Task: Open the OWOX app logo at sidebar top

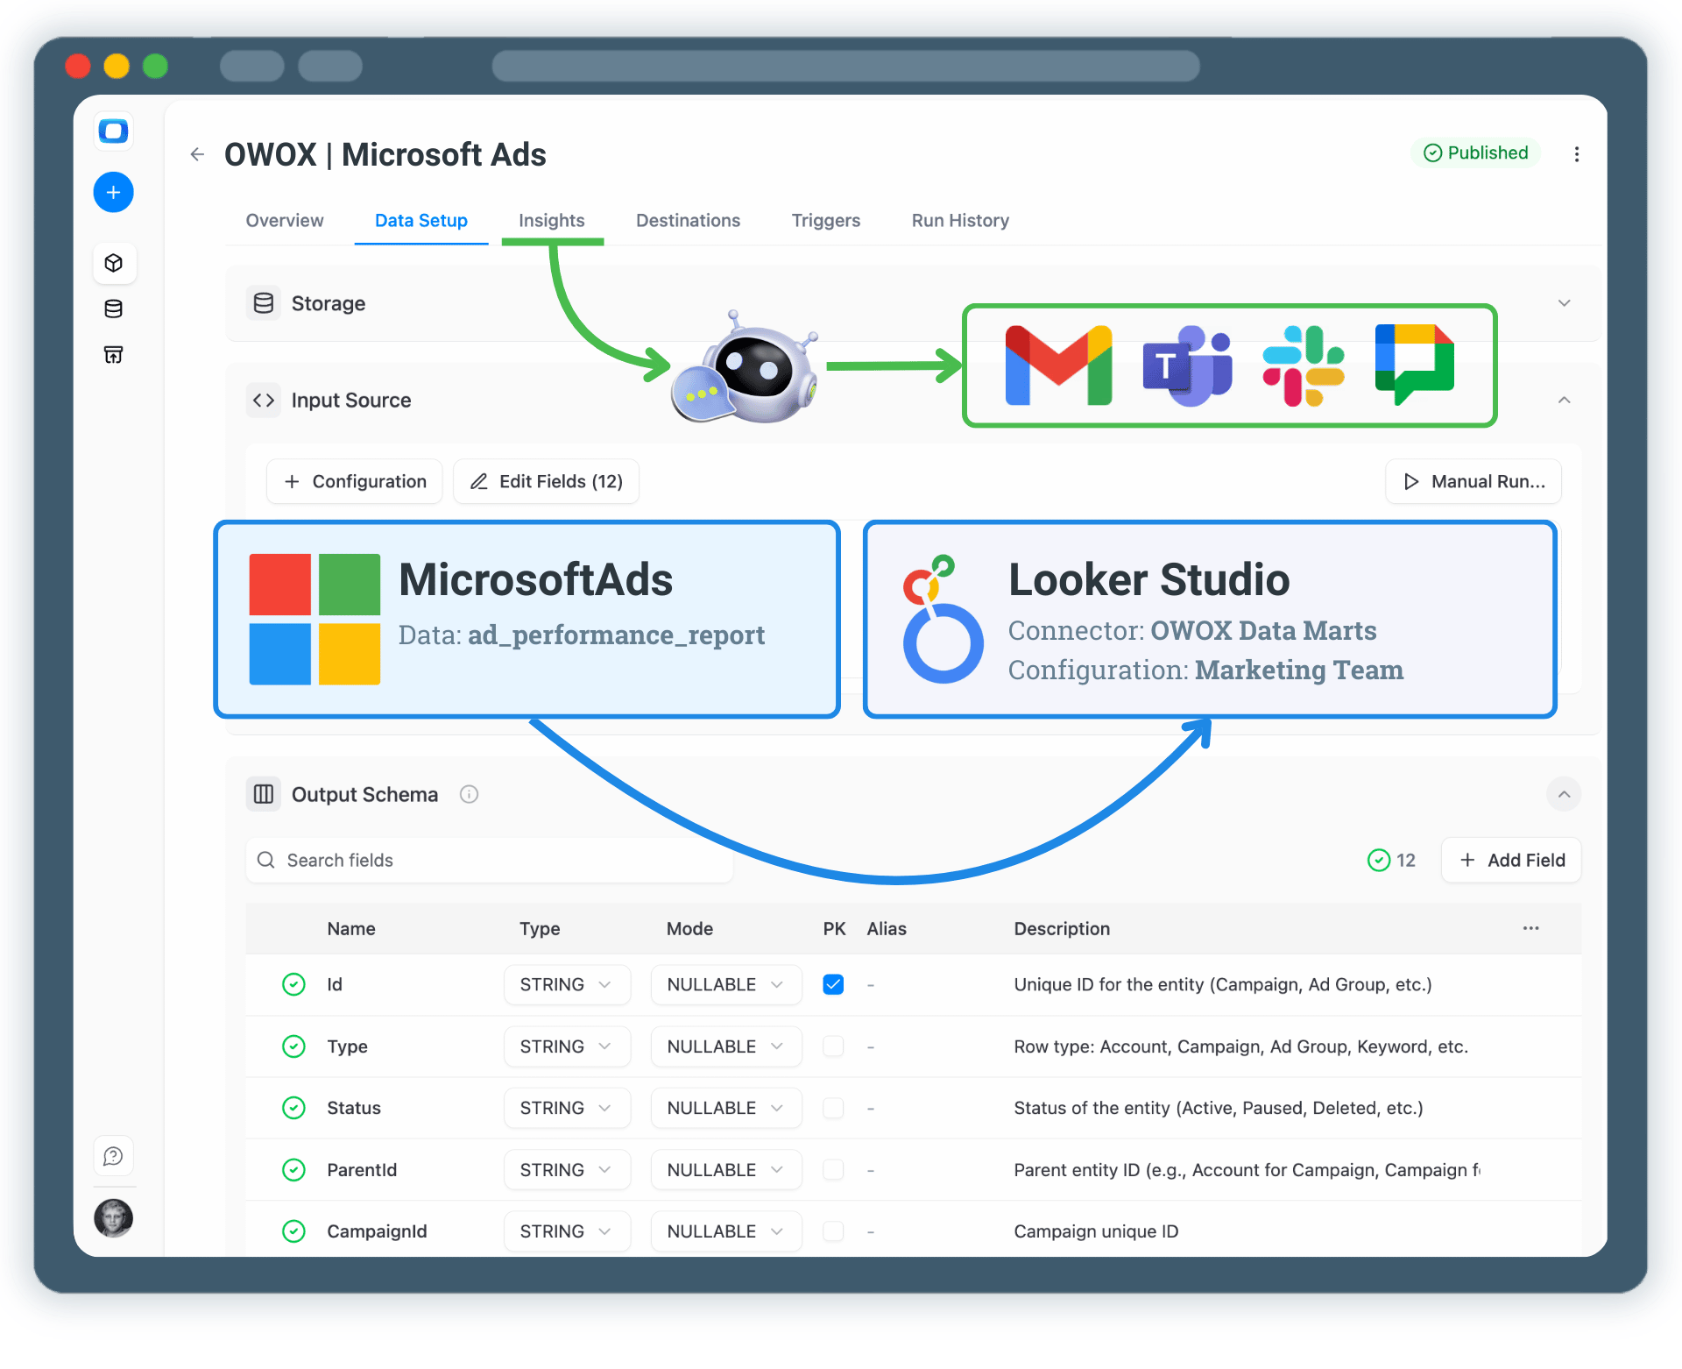Action: 113,131
